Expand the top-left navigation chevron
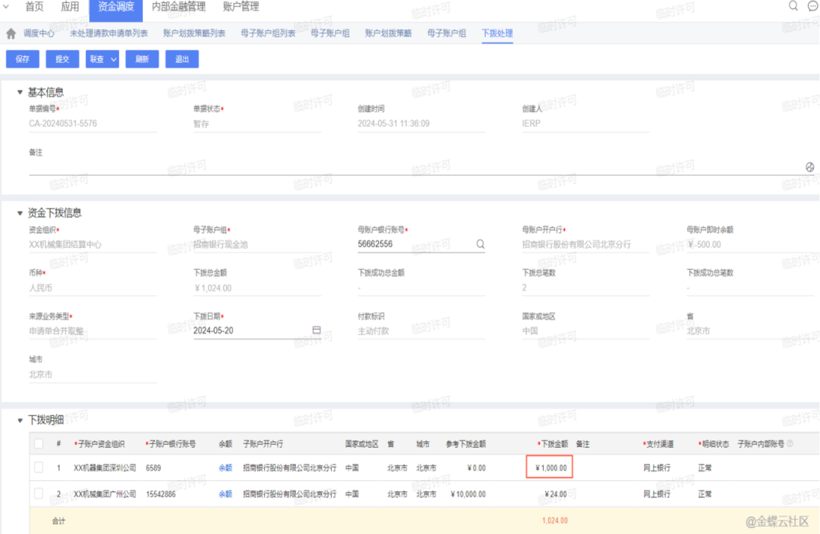The height and width of the screenshot is (534, 820). click(6, 7)
